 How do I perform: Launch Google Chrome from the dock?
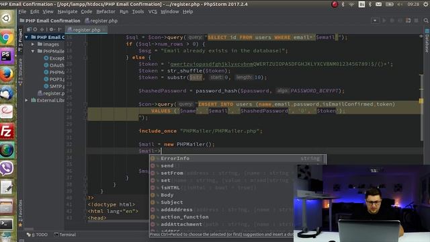[x=7, y=38]
